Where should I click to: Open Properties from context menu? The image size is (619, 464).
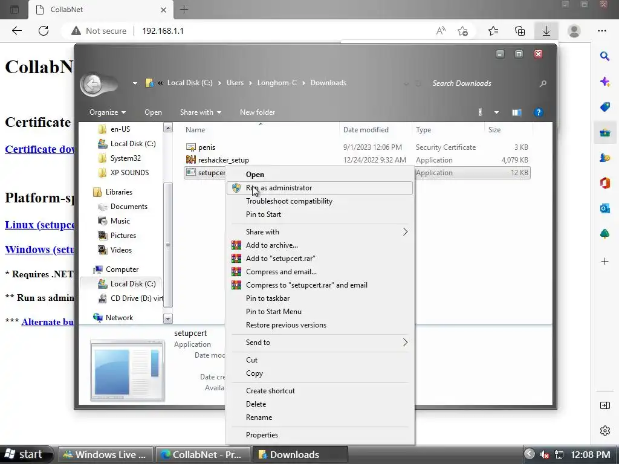pos(320,435)
